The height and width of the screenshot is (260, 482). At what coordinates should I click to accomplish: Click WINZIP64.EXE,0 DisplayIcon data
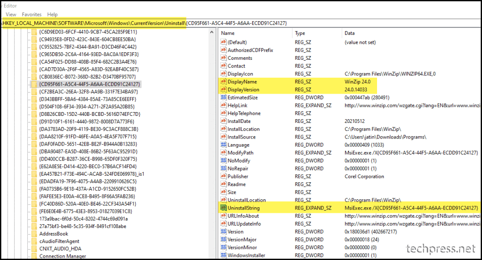click(390, 73)
